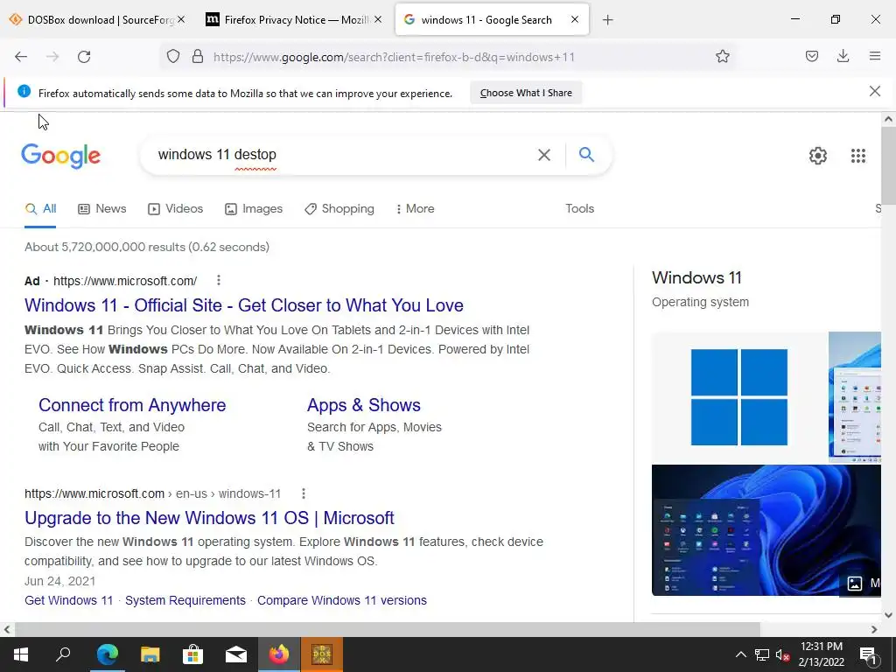
Task: Open options for the Microsoft ad result
Action: 218,281
